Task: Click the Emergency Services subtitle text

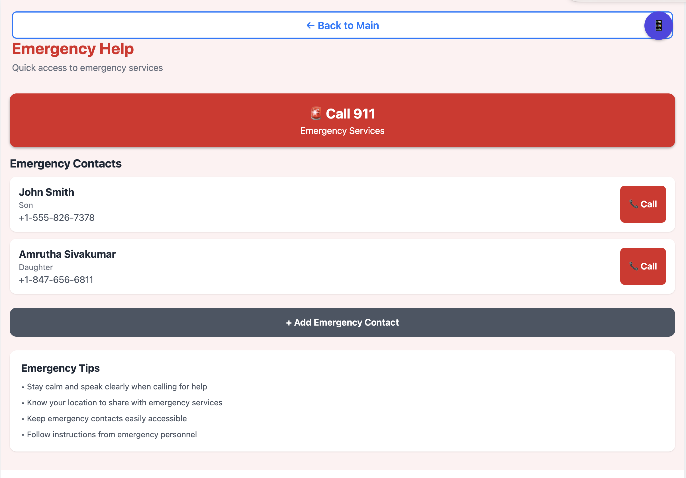Action: 342,131
